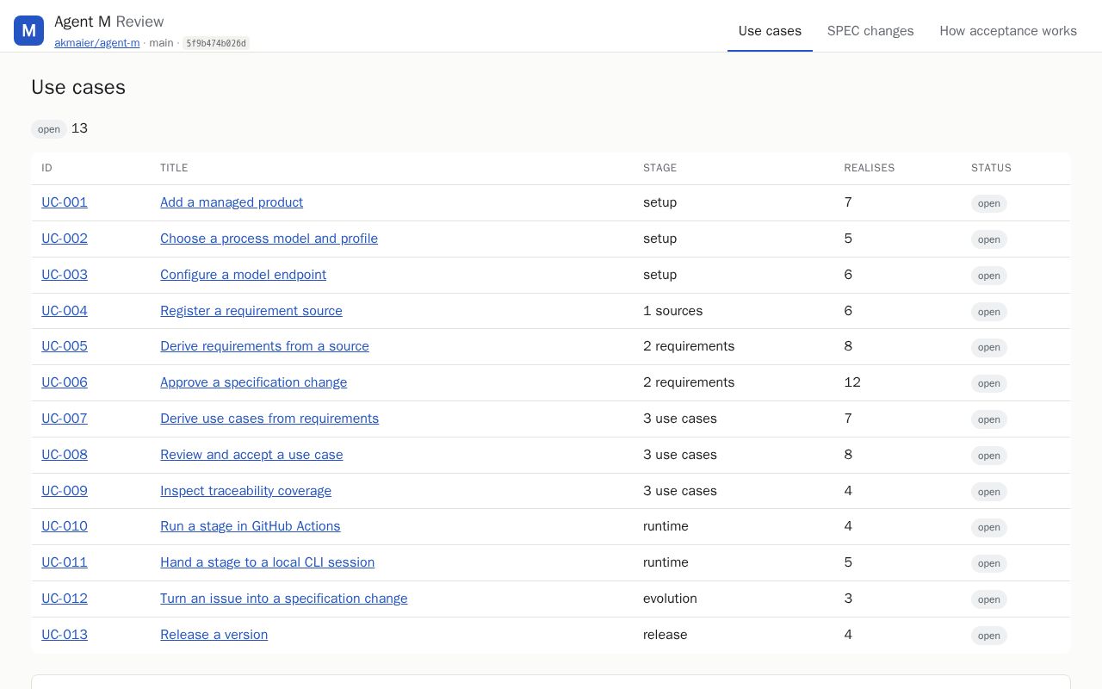Open 'Hand a stage to a local CLI session'
Image resolution: width=1102 pixels, height=689 pixels.
click(x=267, y=562)
